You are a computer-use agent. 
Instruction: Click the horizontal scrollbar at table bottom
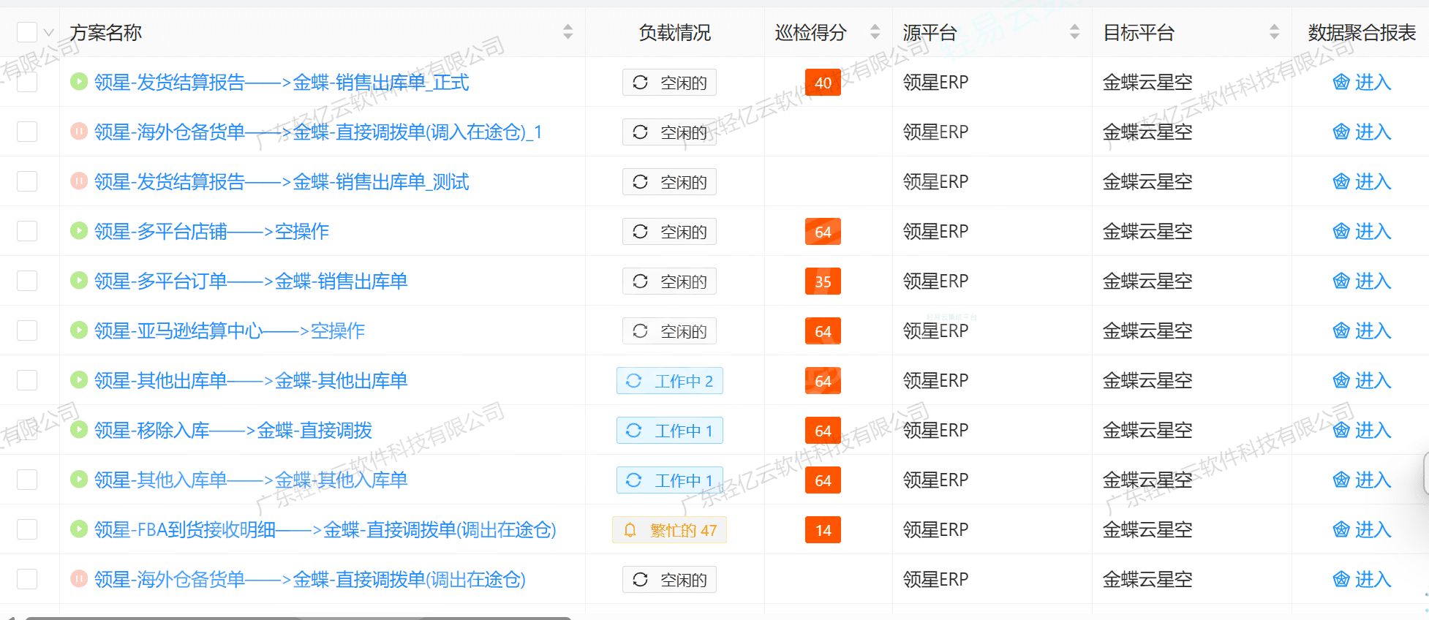[x=293, y=617]
